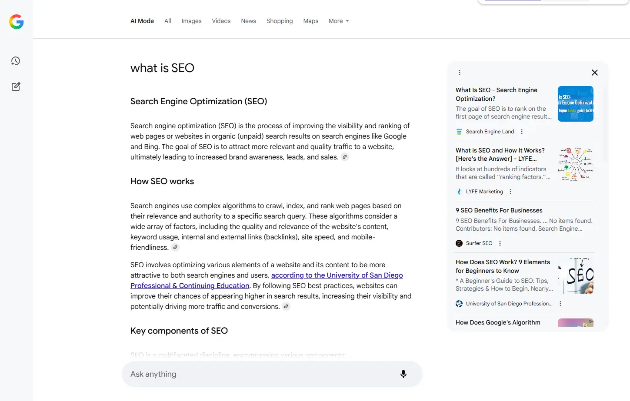This screenshot has height=401, width=630.
Task: Click Search Engine Land article thumbnail
Action: tap(576, 104)
